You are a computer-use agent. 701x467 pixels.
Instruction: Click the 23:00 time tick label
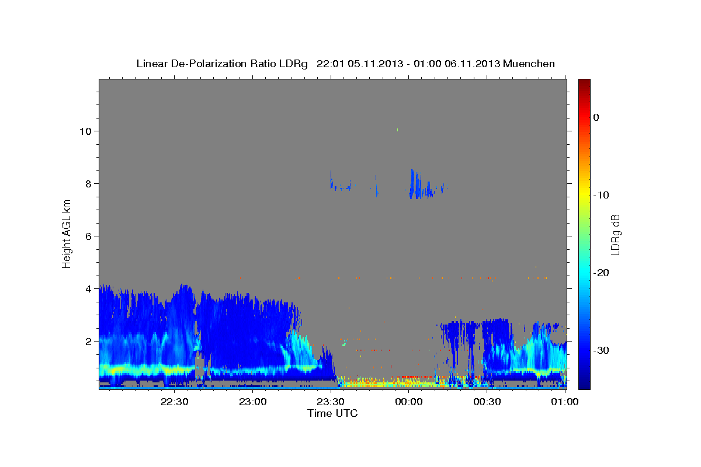(252, 402)
